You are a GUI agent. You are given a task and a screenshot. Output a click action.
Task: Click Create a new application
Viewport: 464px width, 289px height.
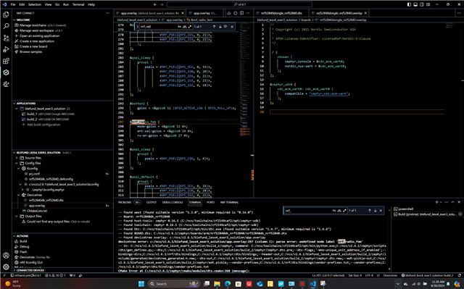click(x=37, y=41)
